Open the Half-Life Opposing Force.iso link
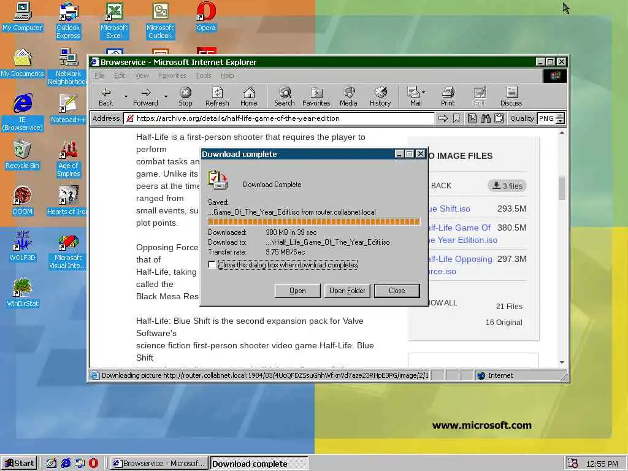Screen dimensions: 628x471 [460, 265]
